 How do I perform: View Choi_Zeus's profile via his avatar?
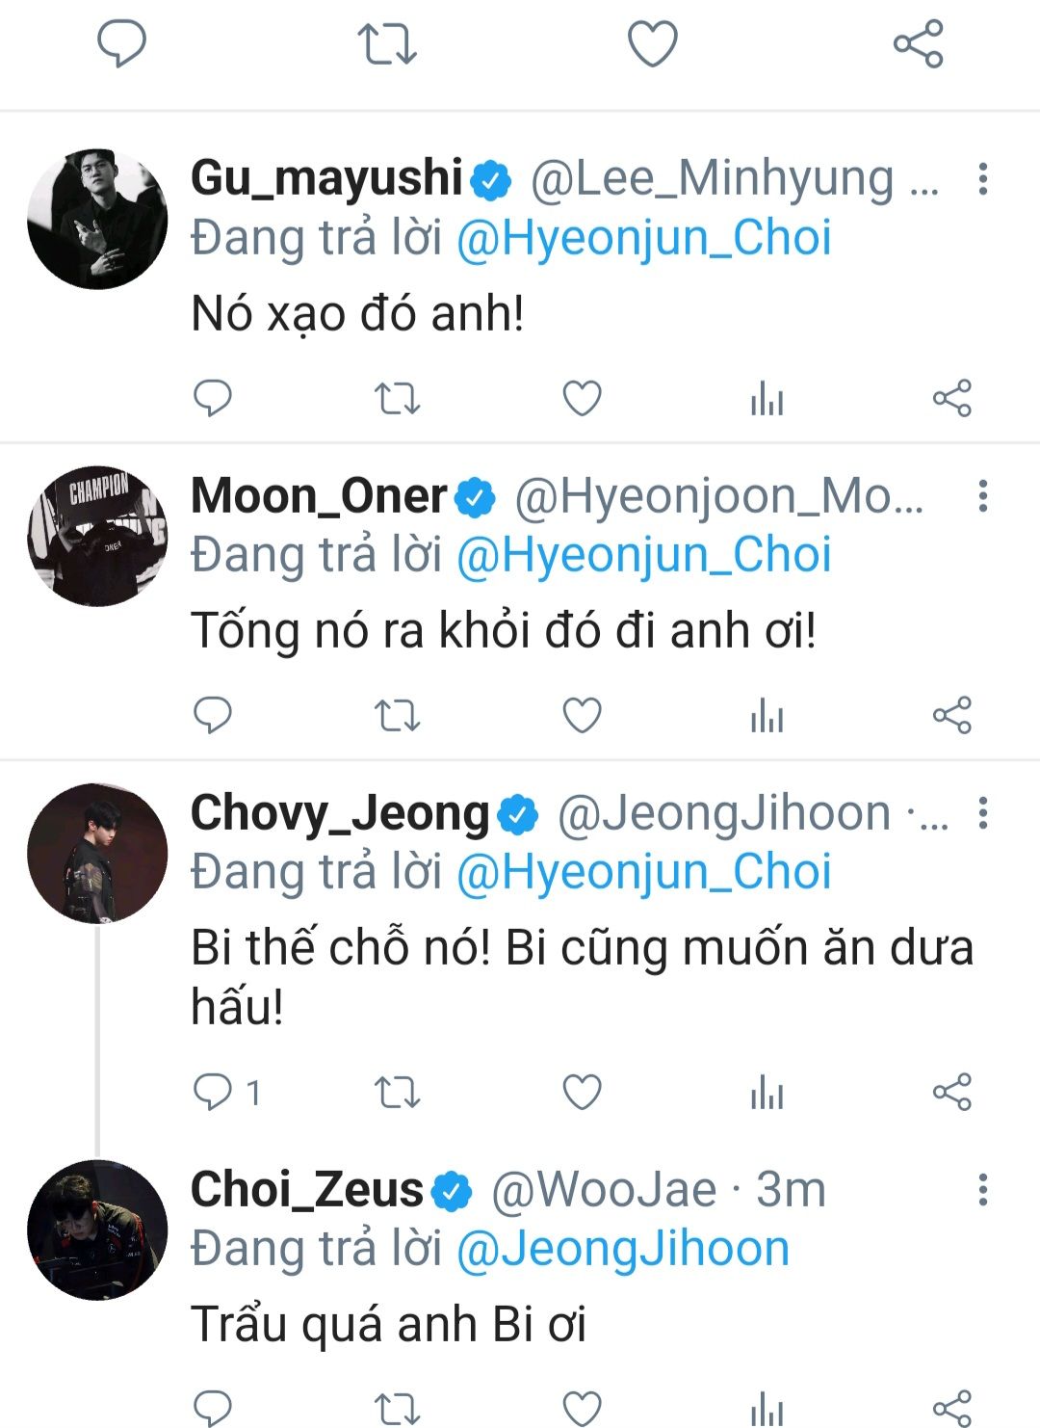[97, 1230]
